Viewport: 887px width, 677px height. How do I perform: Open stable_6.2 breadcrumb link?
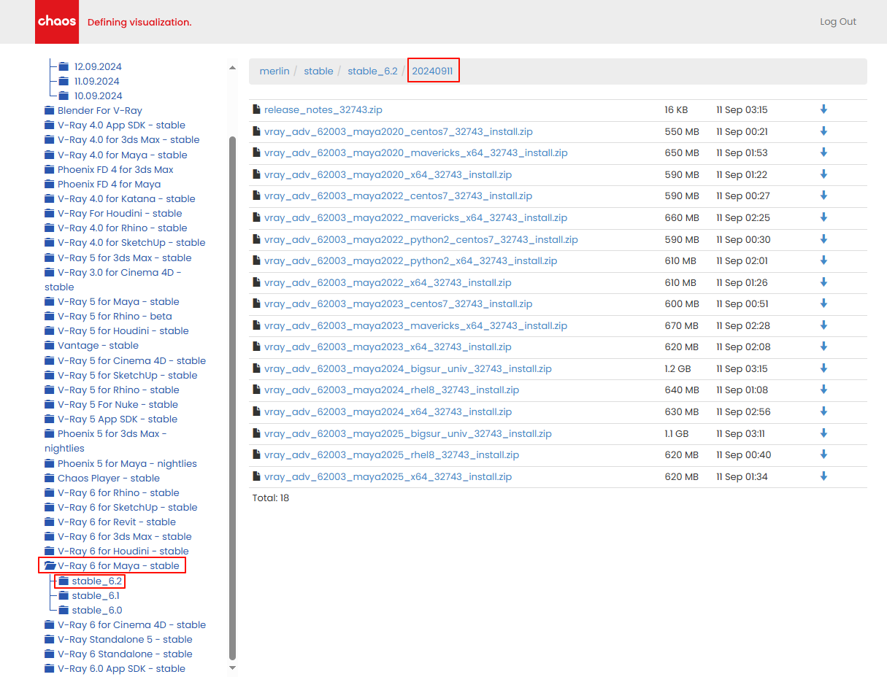[x=372, y=71]
